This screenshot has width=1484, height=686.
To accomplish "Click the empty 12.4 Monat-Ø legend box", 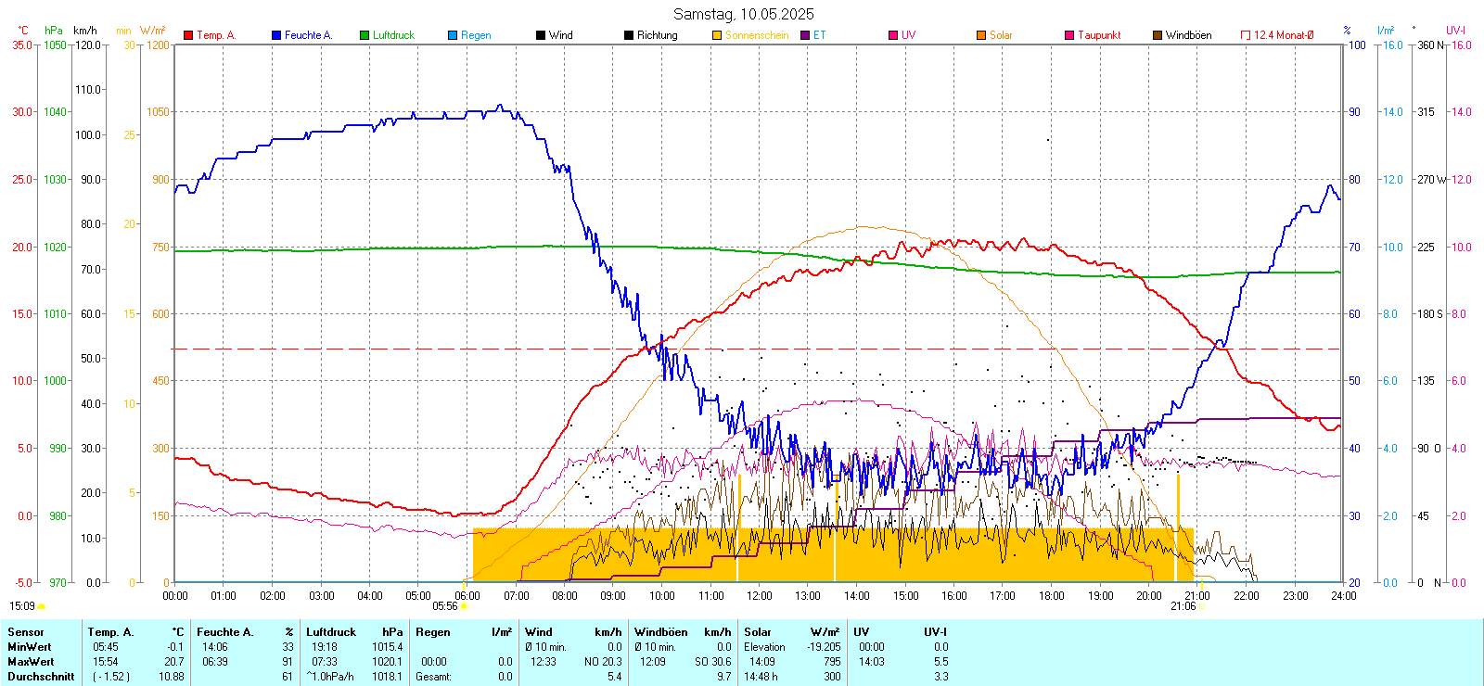I will [x=1246, y=35].
